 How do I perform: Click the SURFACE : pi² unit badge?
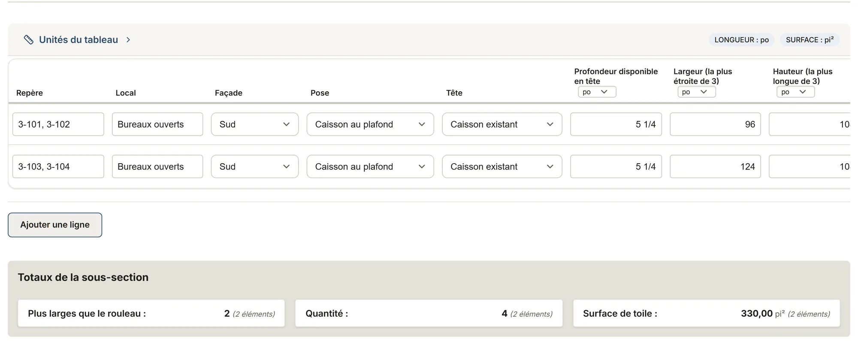[x=810, y=40]
